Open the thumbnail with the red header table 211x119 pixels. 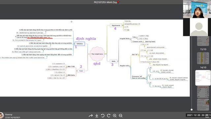[203, 92]
